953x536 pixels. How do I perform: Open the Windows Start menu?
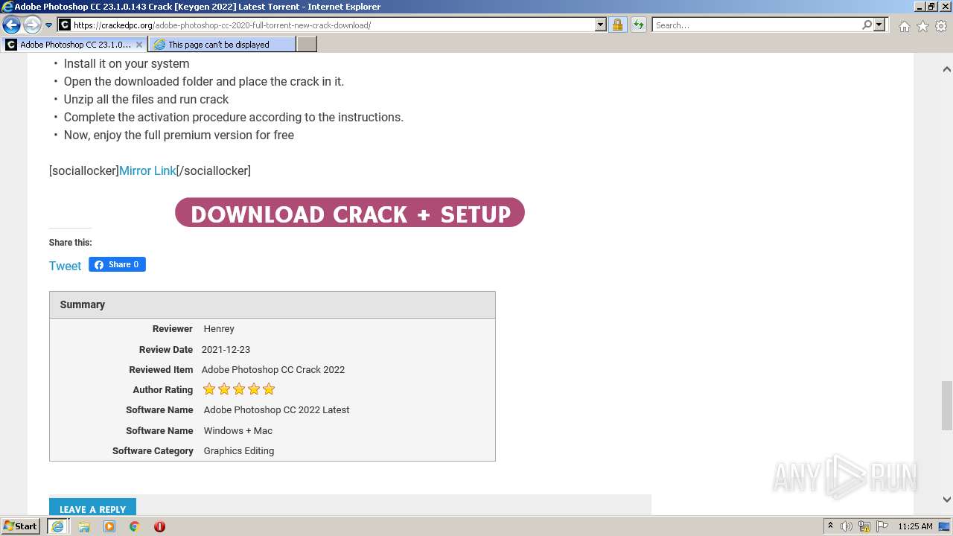pos(21,526)
